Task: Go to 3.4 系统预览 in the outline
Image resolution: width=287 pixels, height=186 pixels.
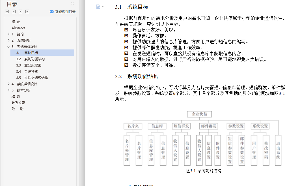Action: point(27,71)
